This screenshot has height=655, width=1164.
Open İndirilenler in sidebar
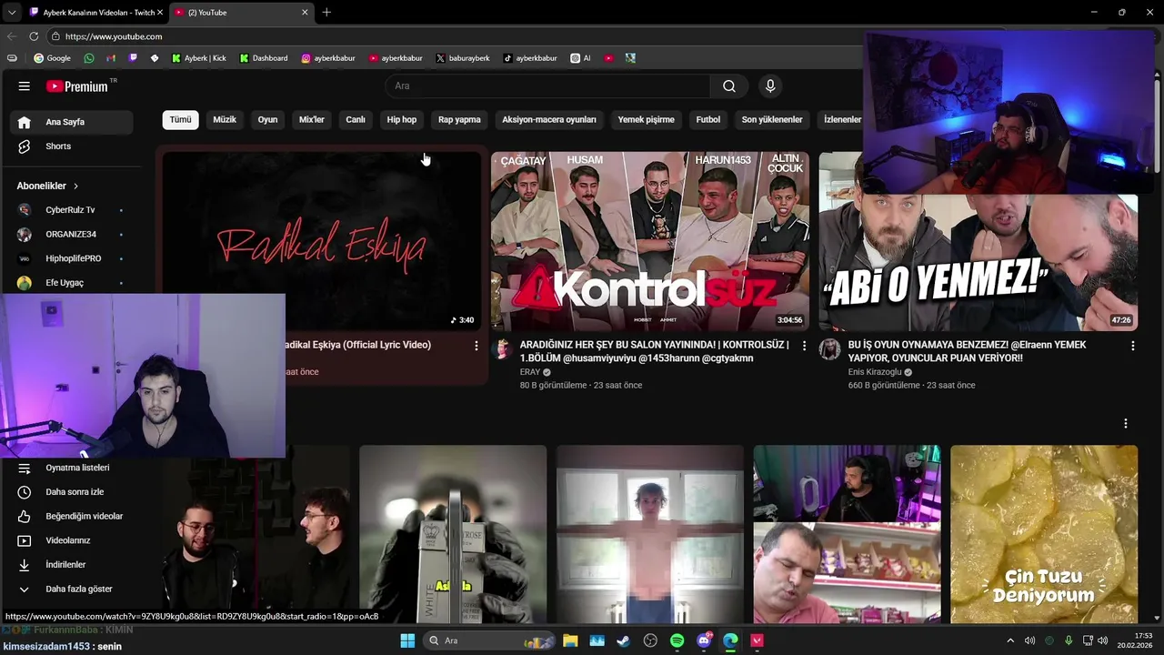pyautogui.click(x=72, y=565)
